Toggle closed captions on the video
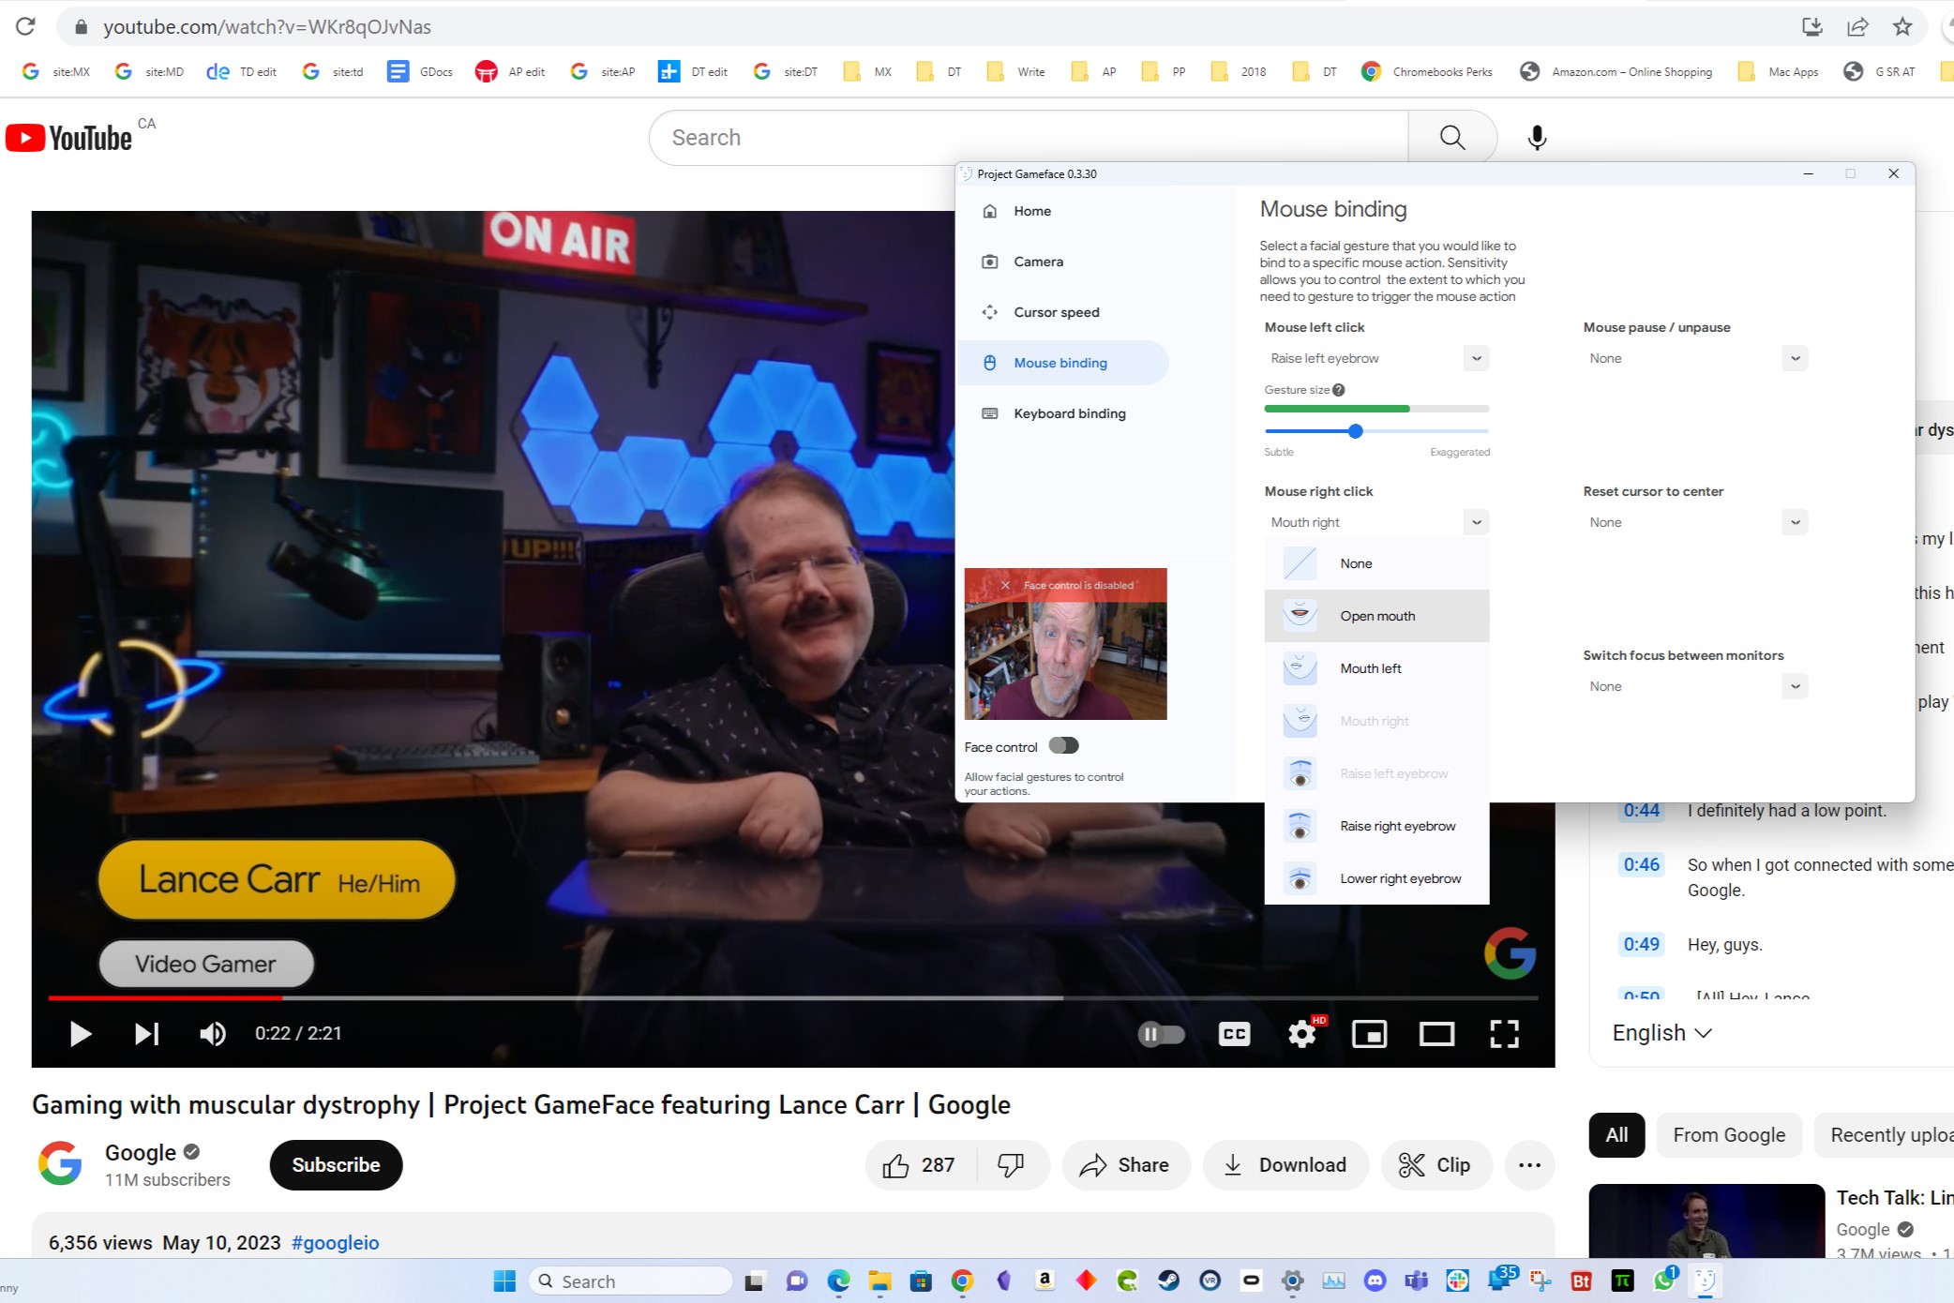1954x1303 pixels. (x=1234, y=1034)
